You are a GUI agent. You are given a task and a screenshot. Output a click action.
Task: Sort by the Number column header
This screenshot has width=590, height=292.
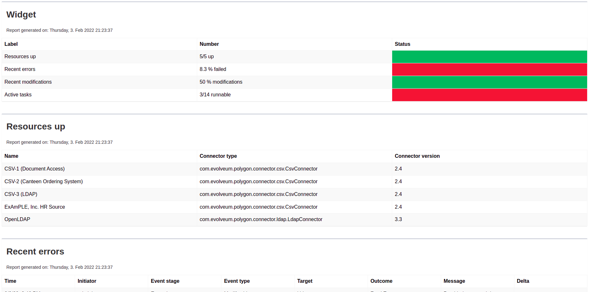pos(209,44)
